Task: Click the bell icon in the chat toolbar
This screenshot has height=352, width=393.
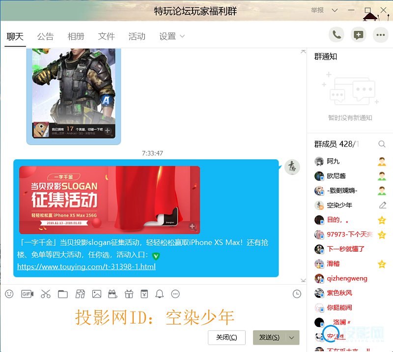Action: coord(159,294)
